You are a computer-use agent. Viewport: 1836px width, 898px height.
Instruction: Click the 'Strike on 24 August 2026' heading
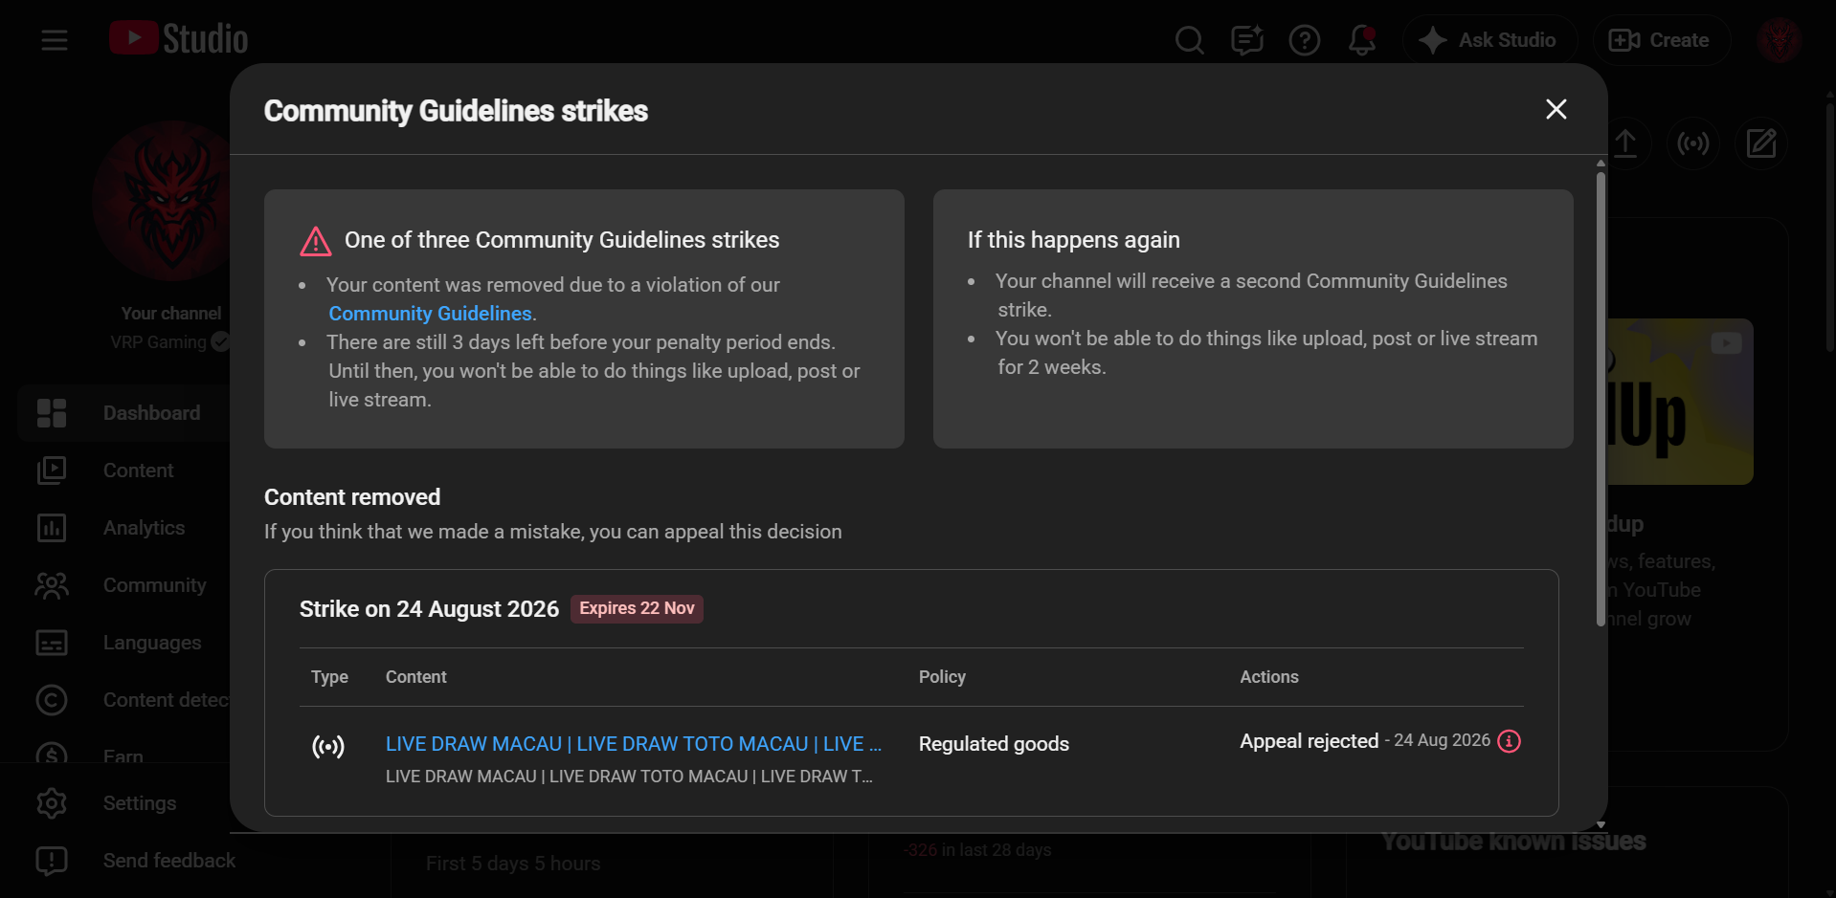429,609
